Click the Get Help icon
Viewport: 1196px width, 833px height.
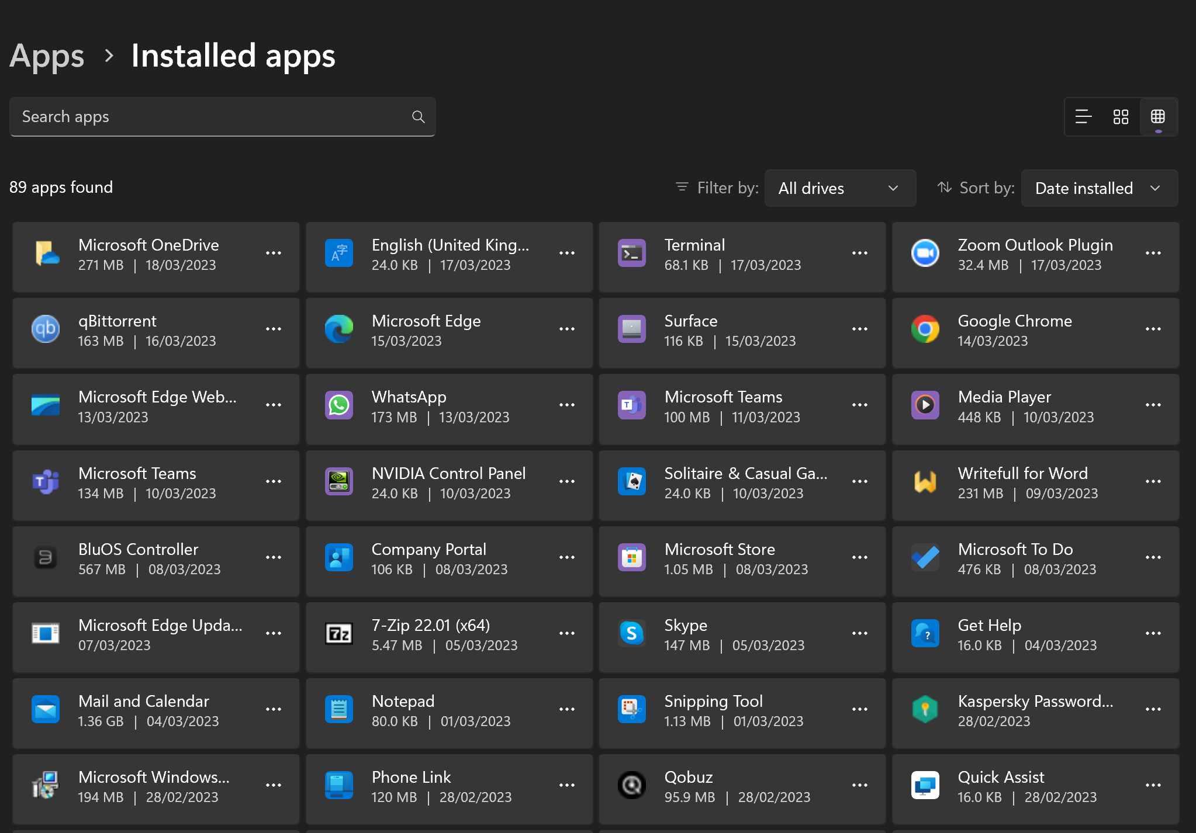point(925,634)
